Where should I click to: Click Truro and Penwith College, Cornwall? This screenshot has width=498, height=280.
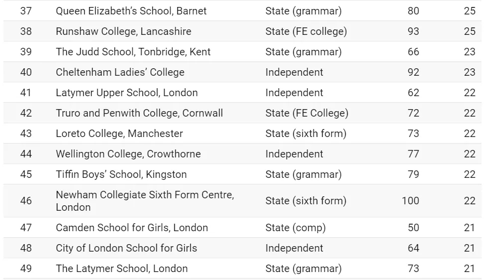tap(139, 113)
